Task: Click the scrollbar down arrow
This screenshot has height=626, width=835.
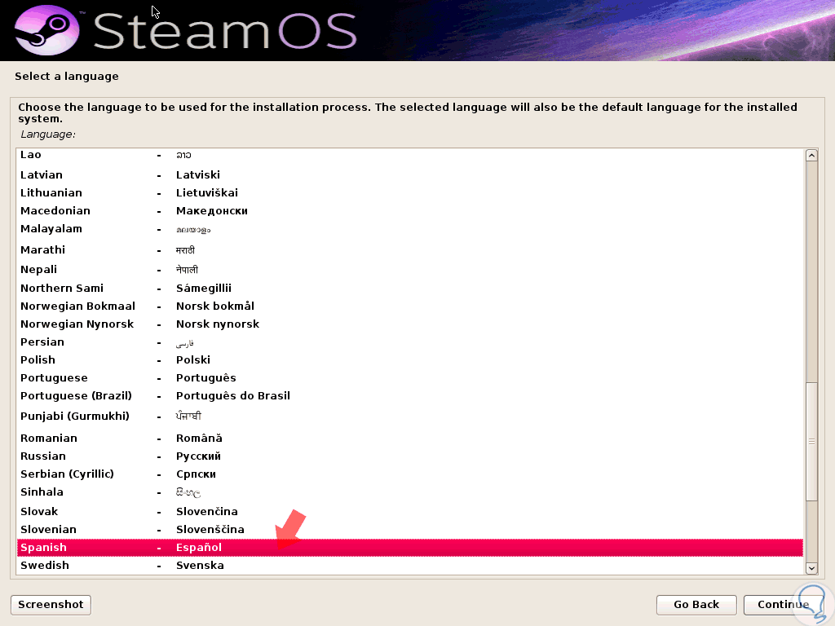Action: tap(811, 568)
